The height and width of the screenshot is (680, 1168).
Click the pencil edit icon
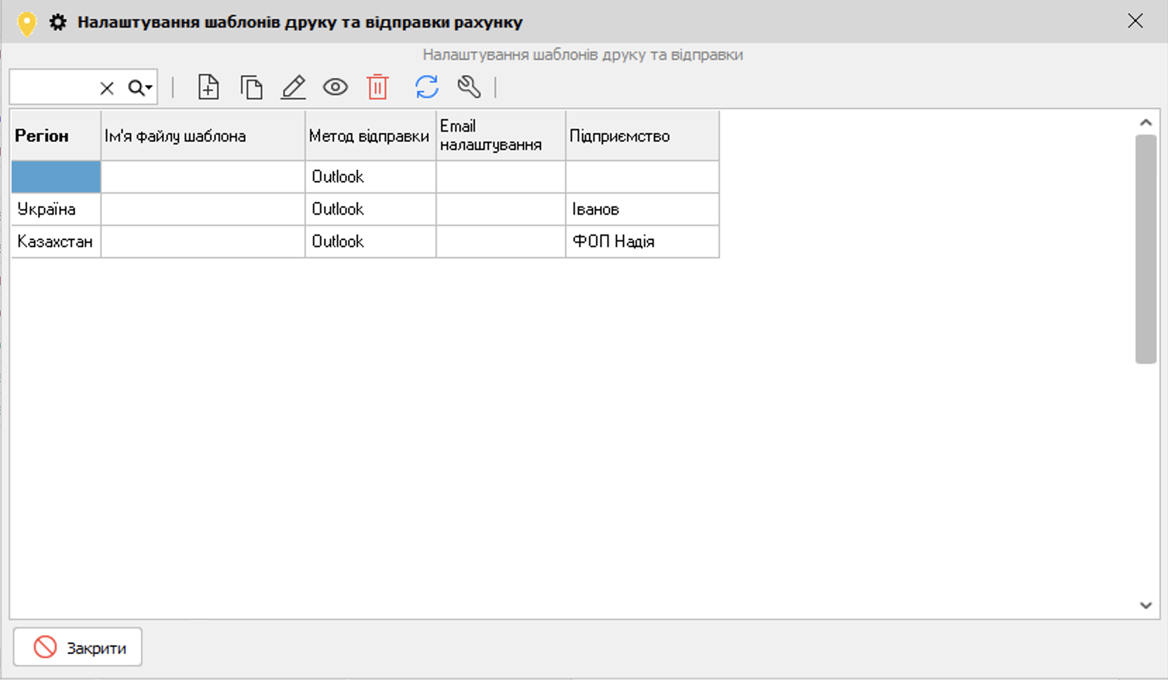pyautogui.click(x=293, y=87)
